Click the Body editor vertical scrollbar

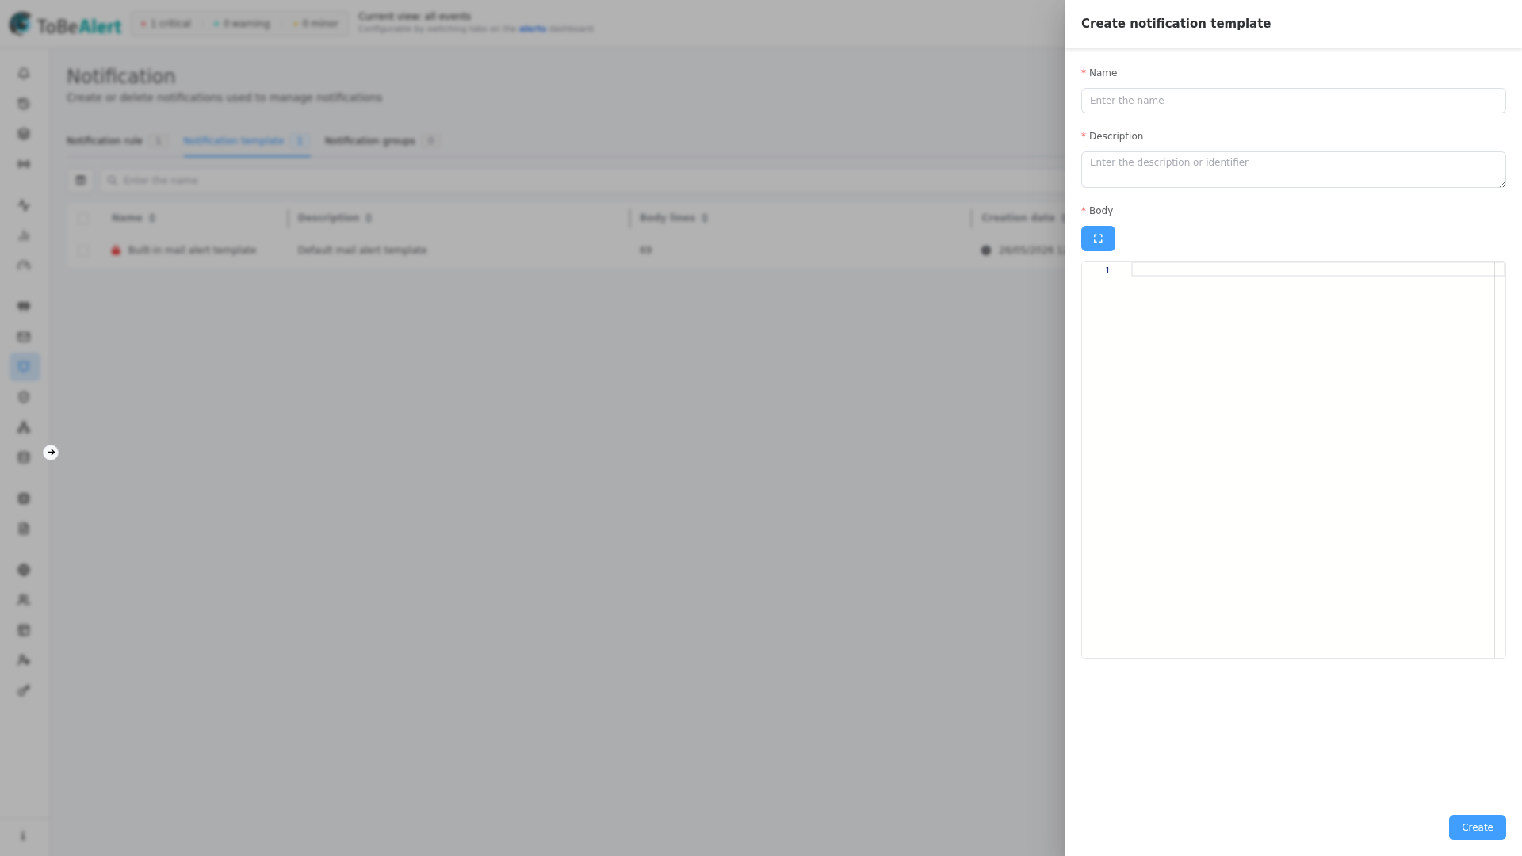[x=1499, y=460]
